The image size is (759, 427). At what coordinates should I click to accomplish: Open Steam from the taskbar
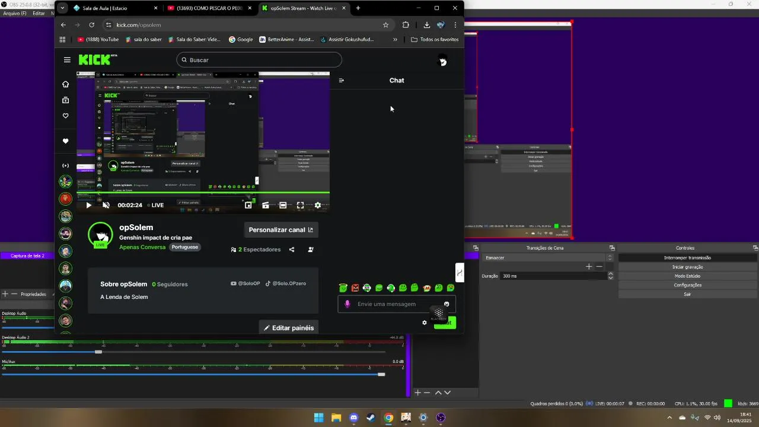(x=371, y=418)
